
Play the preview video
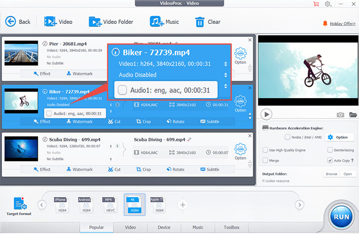coord(266,114)
